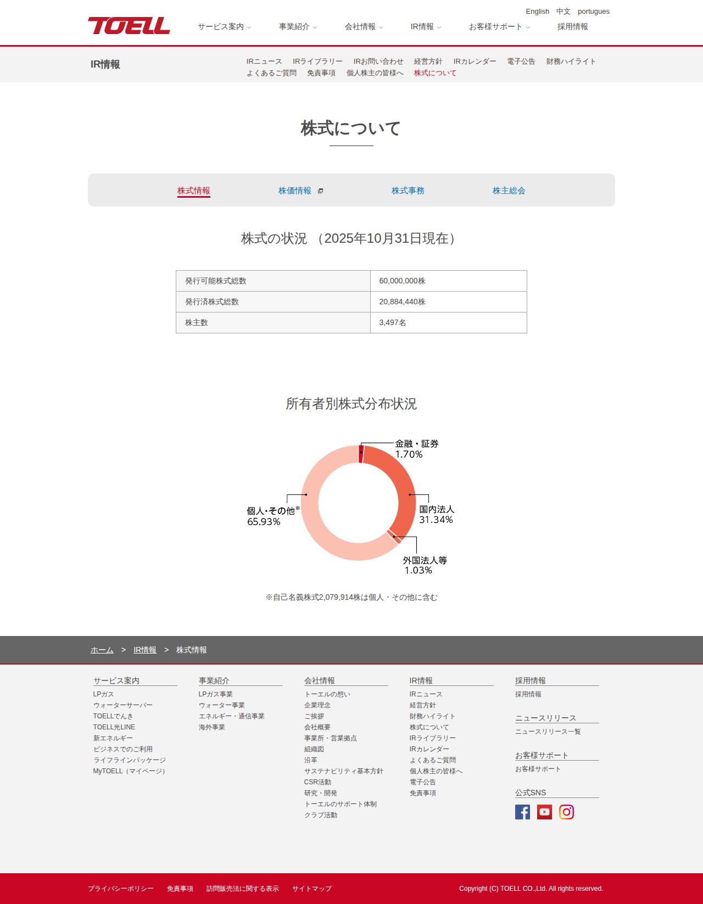The height and width of the screenshot is (904, 703).
Task: Click the 20,884,440株 table cell
Action: 449,302
